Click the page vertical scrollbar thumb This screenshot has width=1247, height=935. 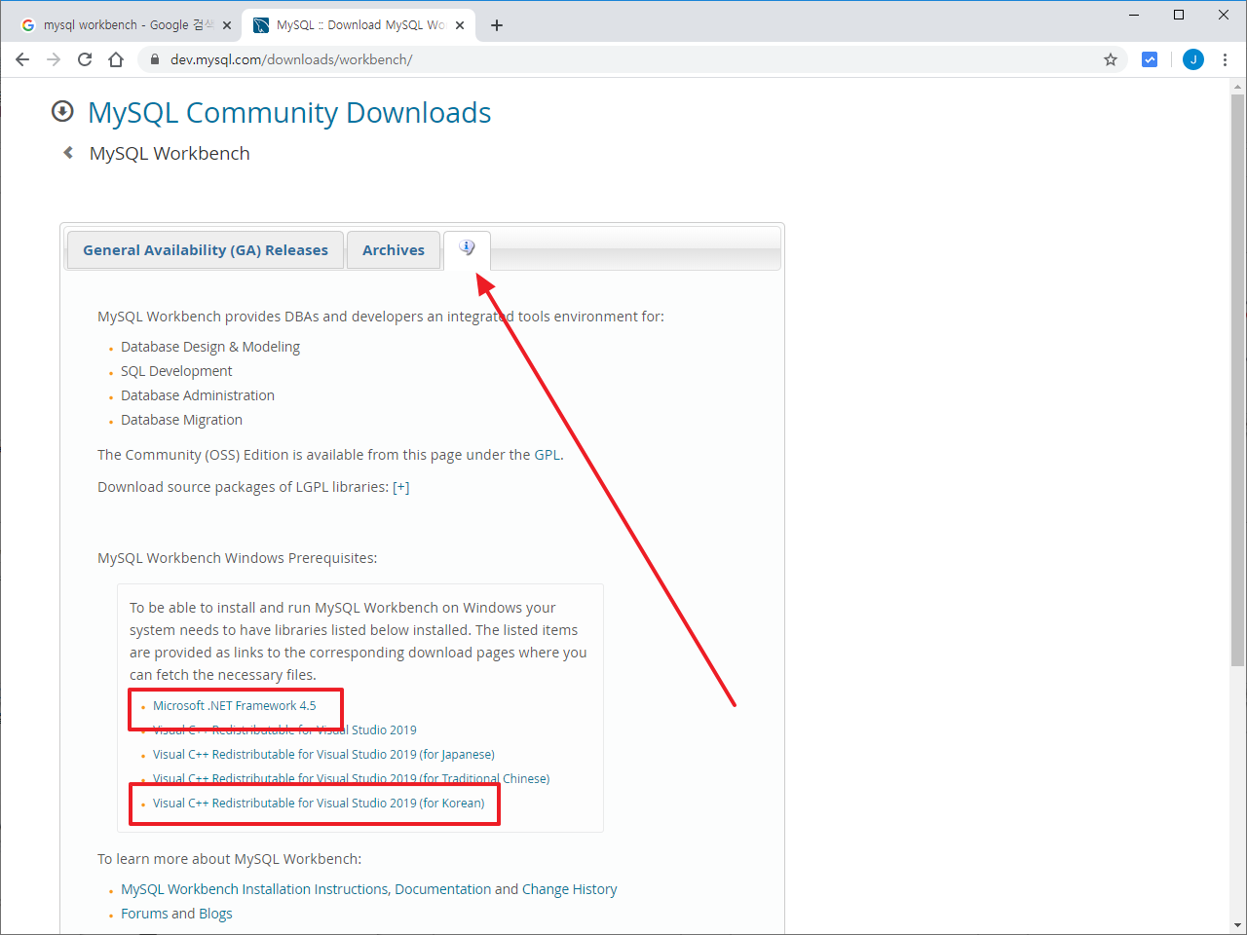1237,380
